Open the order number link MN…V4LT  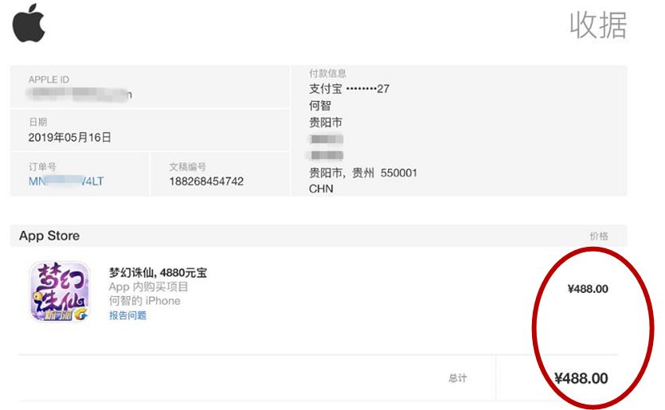pyautogui.click(x=66, y=182)
